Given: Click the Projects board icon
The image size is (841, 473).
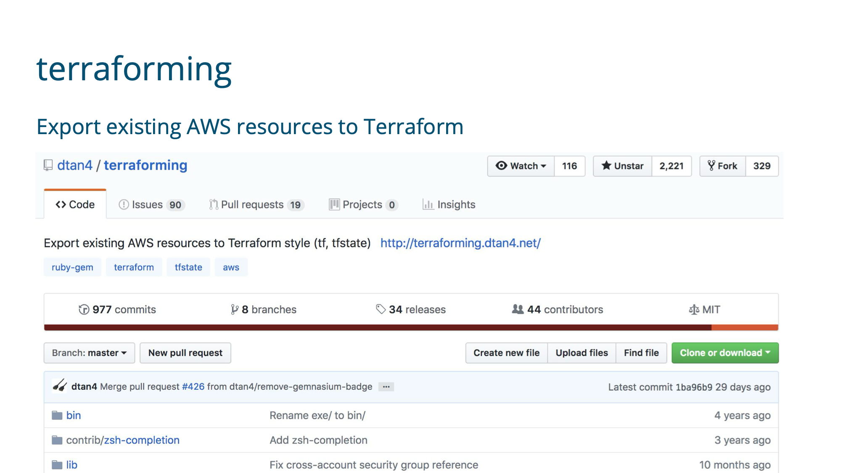Looking at the screenshot, I should click(x=334, y=205).
